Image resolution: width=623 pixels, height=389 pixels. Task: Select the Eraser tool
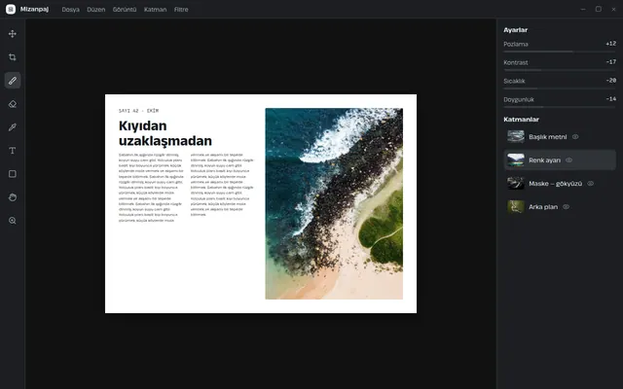[13, 104]
